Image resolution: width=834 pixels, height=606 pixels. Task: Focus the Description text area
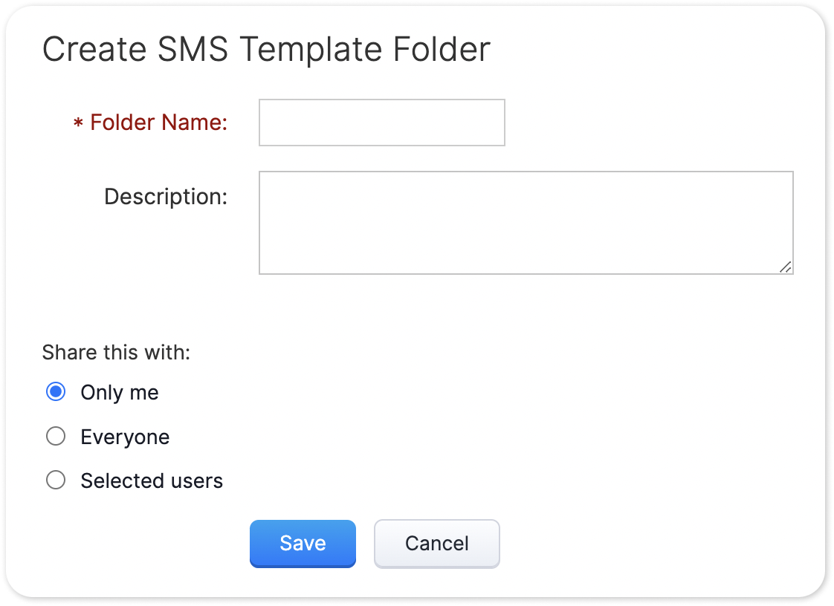click(526, 223)
